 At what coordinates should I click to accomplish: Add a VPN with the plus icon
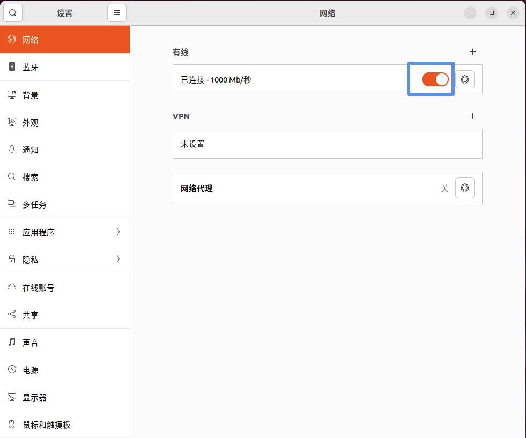click(x=472, y=116)
